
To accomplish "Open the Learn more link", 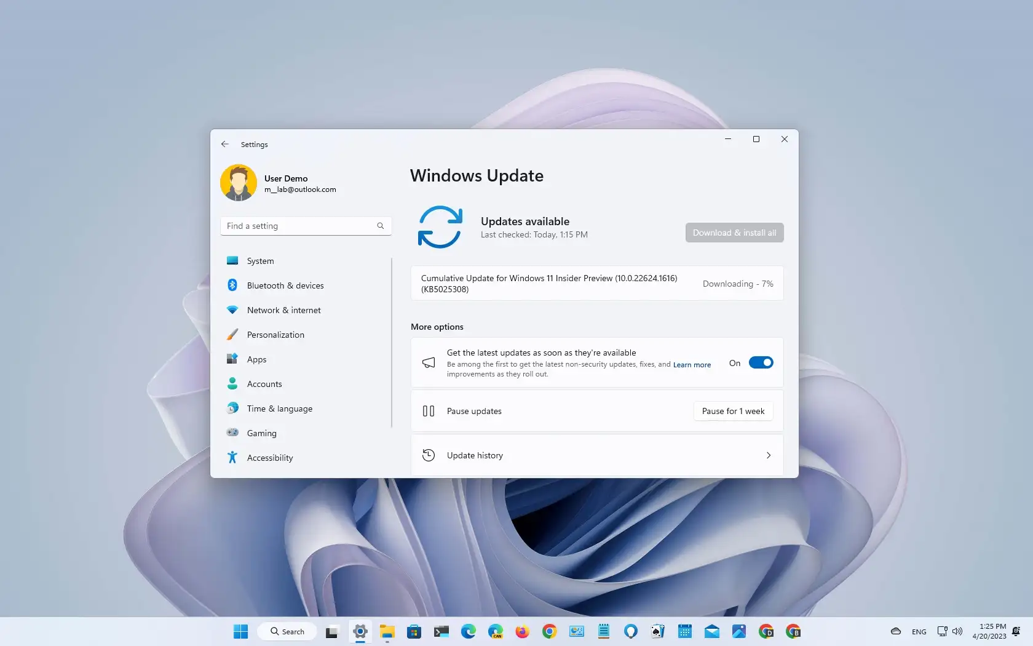I will [691, 364].
